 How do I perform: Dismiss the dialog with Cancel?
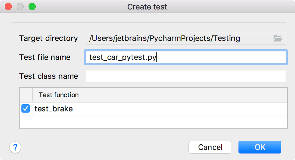(x=210, y=147)
